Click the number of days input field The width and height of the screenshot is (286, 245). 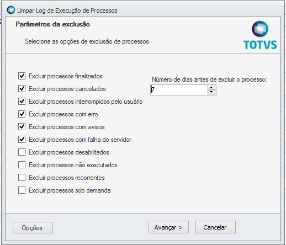click(179, 90)
